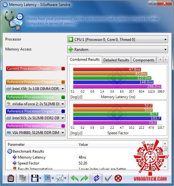Click the red Current Processor color swatch

point(63,69)
